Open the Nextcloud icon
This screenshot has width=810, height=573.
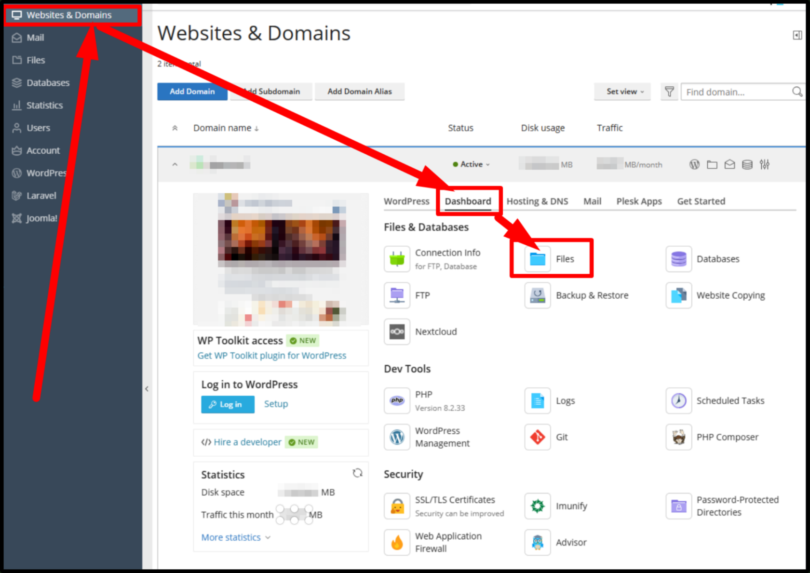click(397, 332)
